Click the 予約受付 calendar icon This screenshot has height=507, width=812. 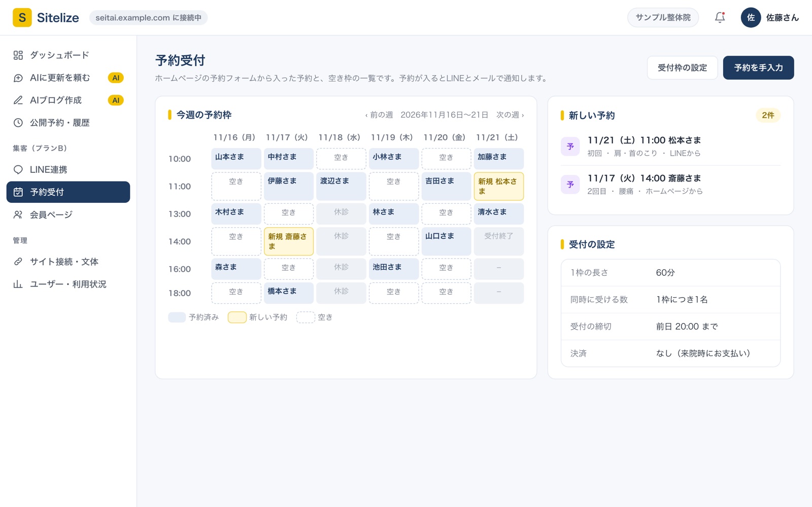18,192
